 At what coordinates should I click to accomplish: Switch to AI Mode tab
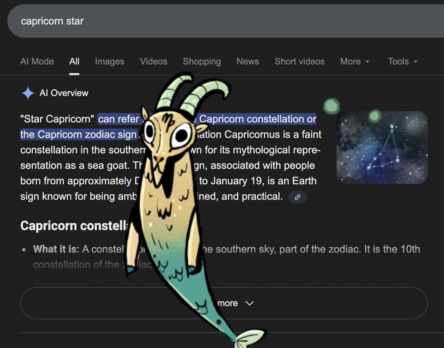click(37, 61)
